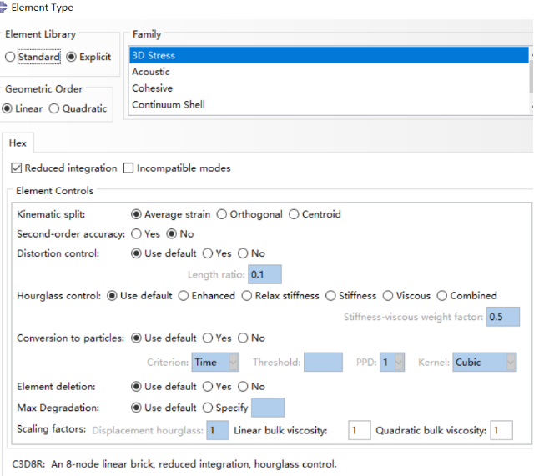Expand the PPD dropdown
The width and height of the screenshot is (534, 476).
tap(392, 363)
